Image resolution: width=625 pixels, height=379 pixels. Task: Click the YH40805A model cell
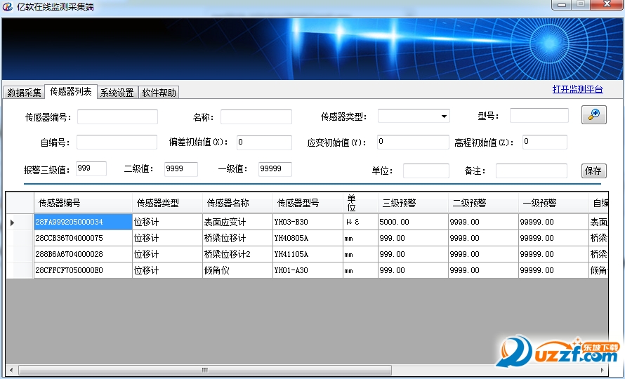pos(308,239)
